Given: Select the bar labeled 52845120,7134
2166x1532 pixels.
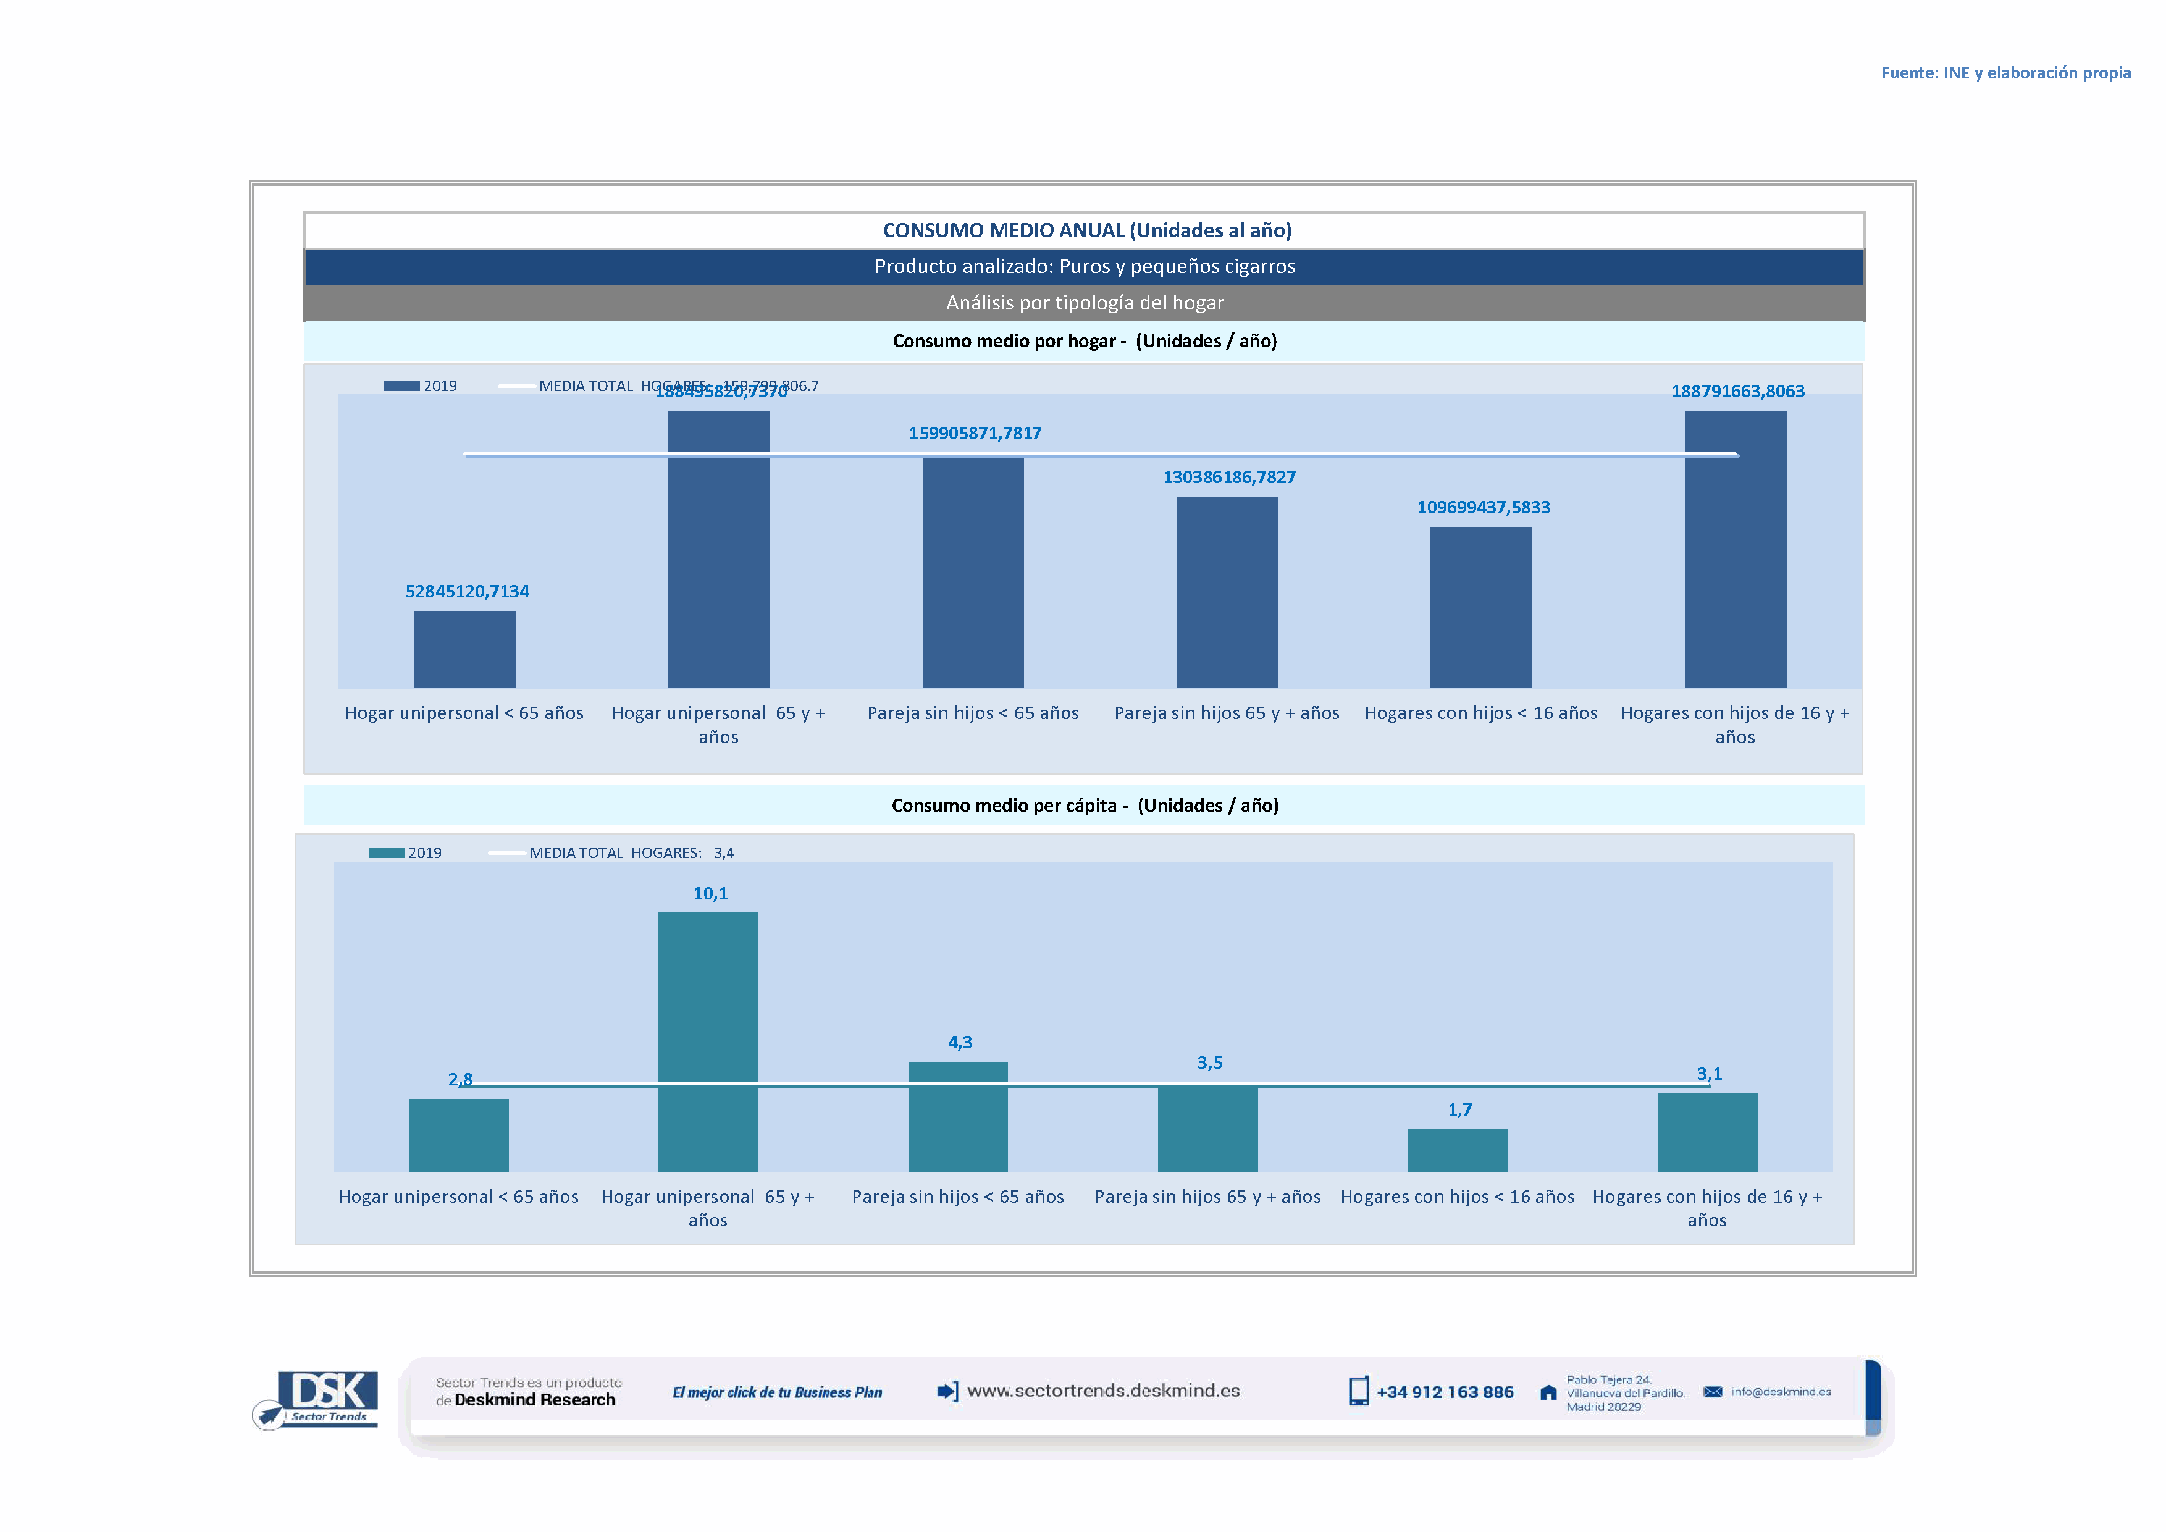Looking at the screenshot, I should (x=464, y=649).
